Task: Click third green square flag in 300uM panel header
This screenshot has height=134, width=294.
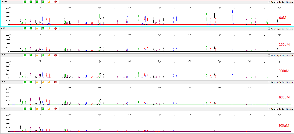Action: click(x=43, y=55)
